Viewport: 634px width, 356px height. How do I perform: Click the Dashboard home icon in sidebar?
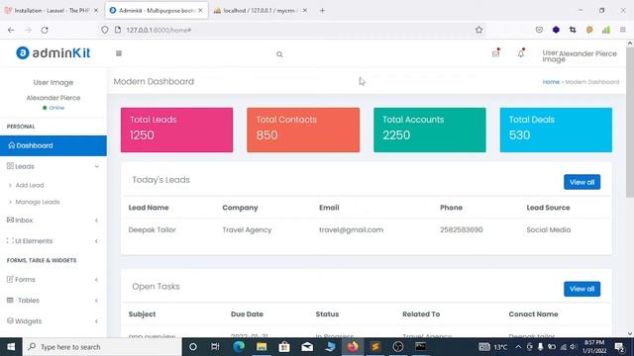tap(11, 145)
